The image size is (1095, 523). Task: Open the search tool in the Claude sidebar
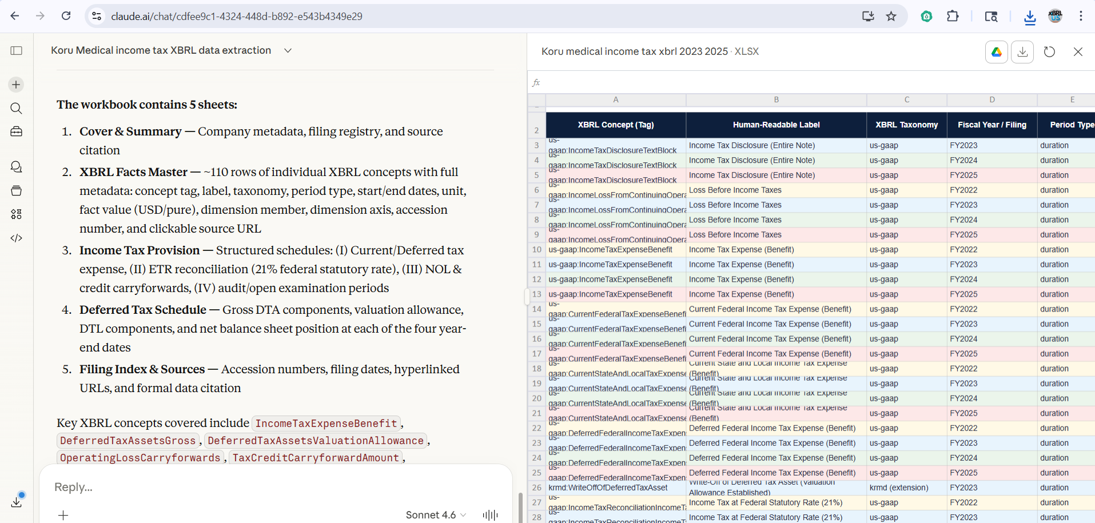coord(15,108)
